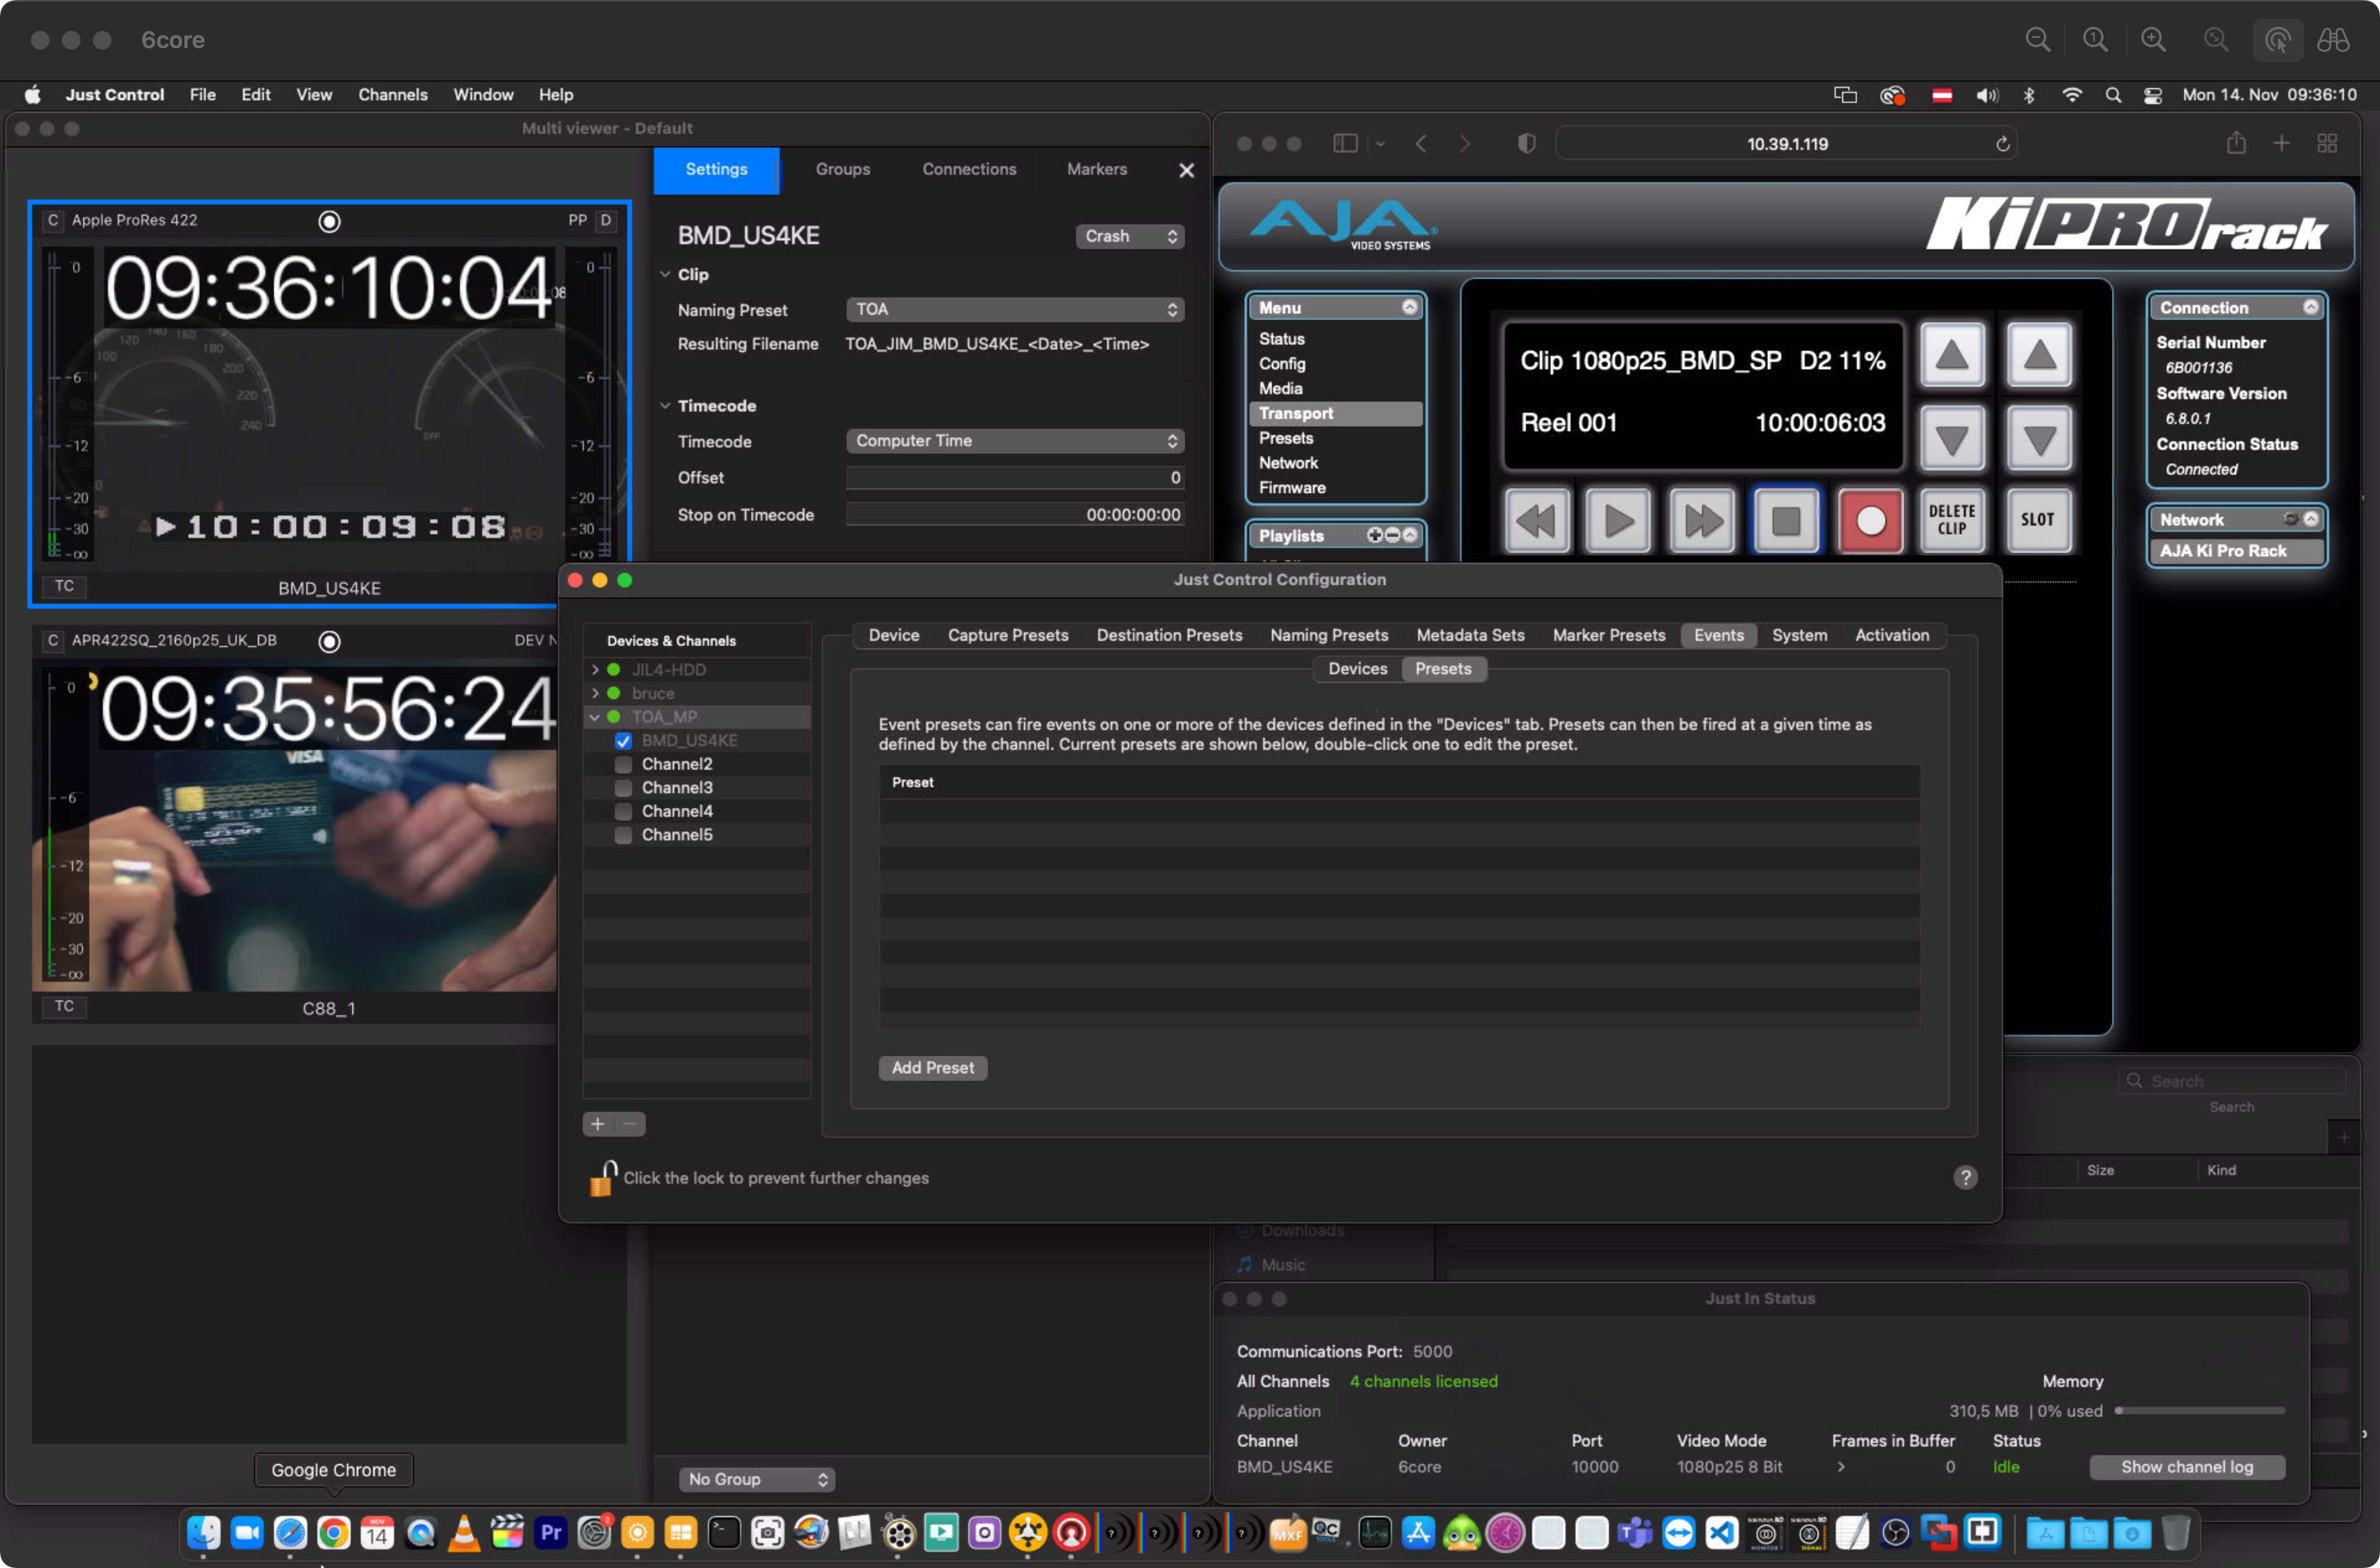Switch to the Devices sub-tab under Events
The height and width of the screenshot is (1568, 2380).
coord(1357,669)
